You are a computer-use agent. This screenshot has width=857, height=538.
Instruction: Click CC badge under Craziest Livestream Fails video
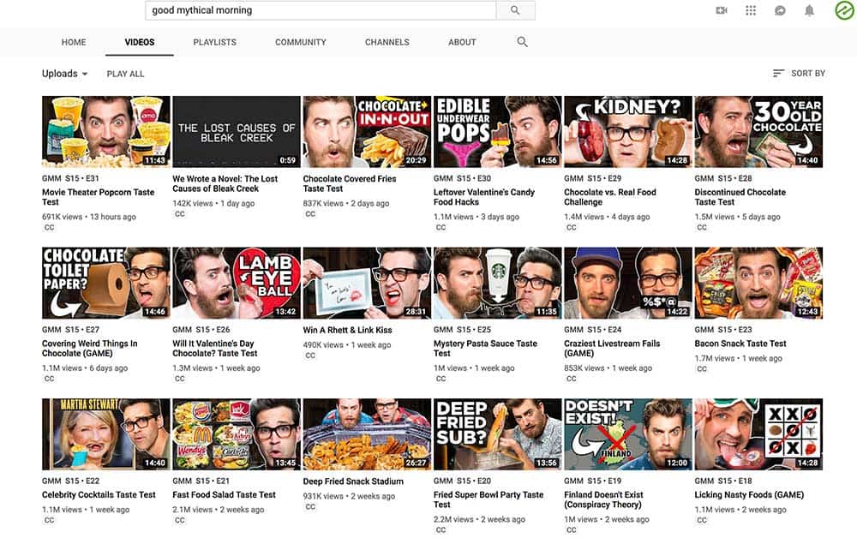(571, 379)
